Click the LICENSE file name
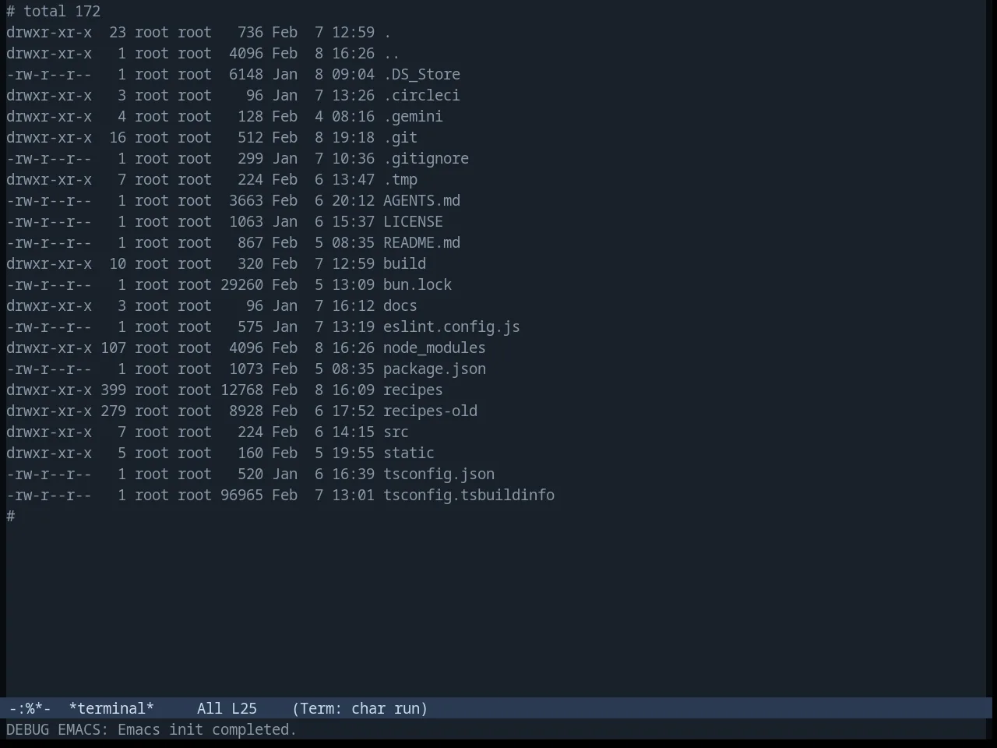Screen dimensions: 997x748 pyautogui.click(x=413, y=222)
